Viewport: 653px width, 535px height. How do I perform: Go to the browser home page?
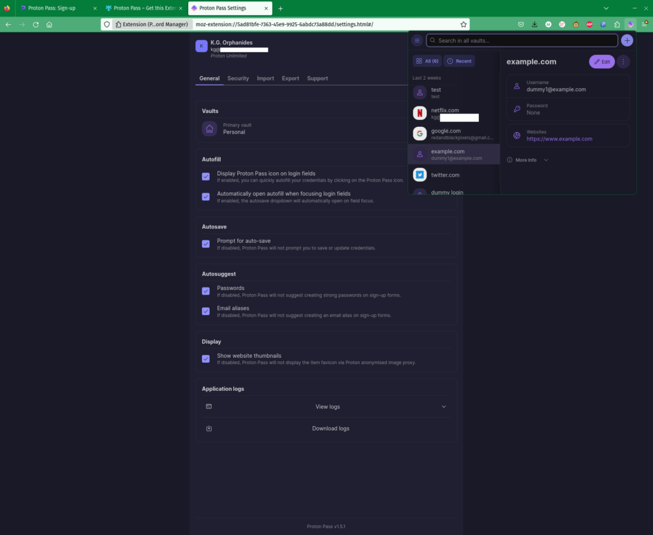pyautogui.click(x=49, y=25)
